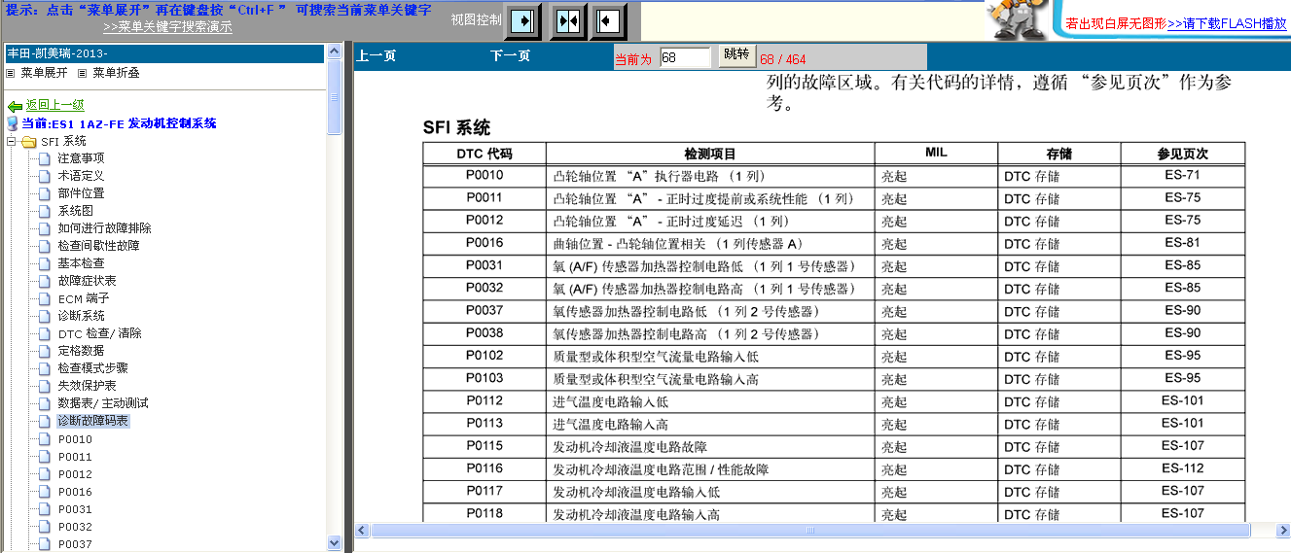This screenshot has height=553, width=1291.
Task: Click the page icon beside 失效保护表
Action: [44, 386]
